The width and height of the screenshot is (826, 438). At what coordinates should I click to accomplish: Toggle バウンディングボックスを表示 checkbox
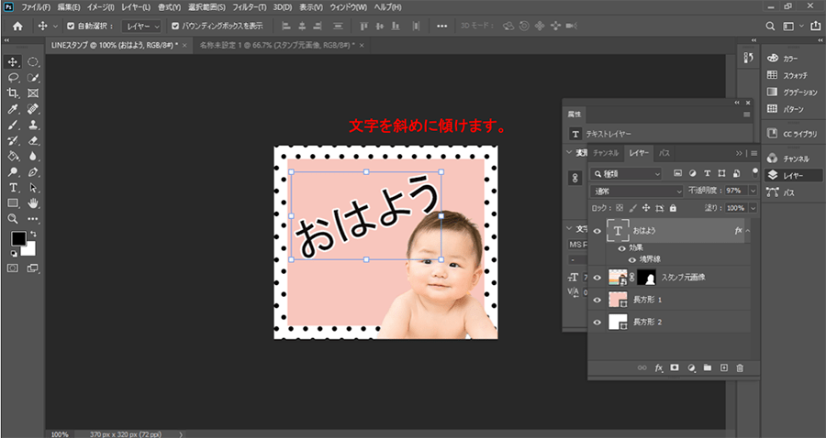point(175,26)
